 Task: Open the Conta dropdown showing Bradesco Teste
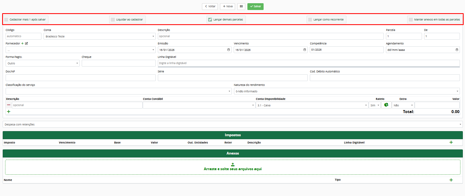(100, 36)
